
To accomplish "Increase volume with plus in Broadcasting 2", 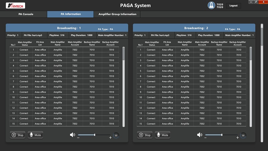I will 238,138.
